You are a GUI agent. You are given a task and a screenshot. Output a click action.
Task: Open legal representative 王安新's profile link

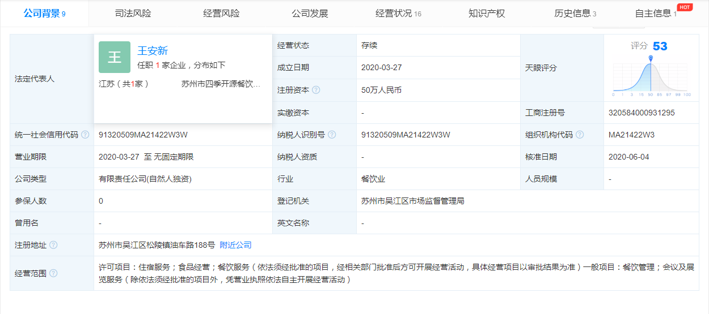[153, 51]
